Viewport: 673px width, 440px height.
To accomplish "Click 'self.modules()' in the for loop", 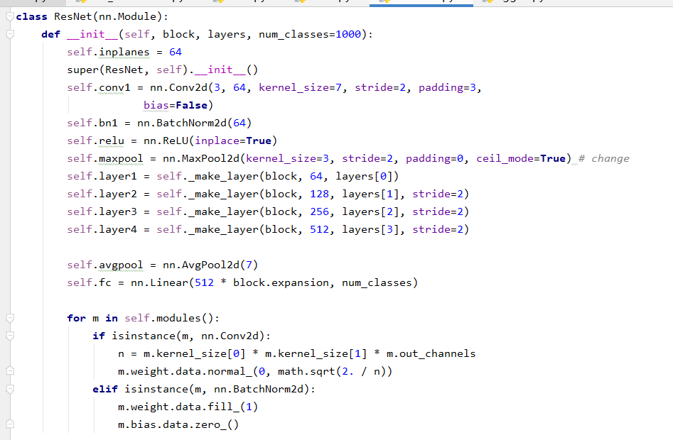I will click(169, 319).
